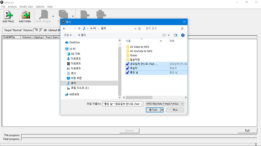The width and height of the screenshot is (261, 146).
Task: Click the Track Analysis toolbar icon
Action: point(43,16)
